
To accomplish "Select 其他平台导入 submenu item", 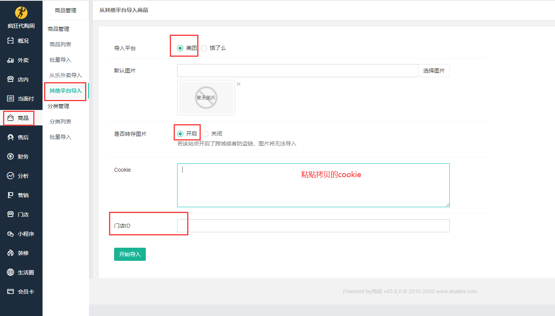I will (66, 91).
